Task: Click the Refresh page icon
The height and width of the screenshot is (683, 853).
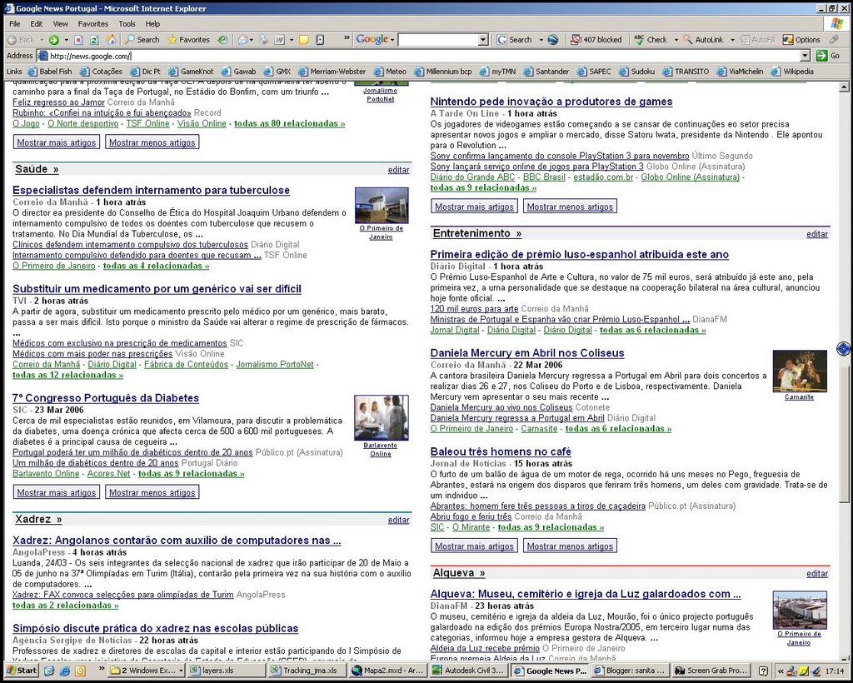Action: point(94,40)
